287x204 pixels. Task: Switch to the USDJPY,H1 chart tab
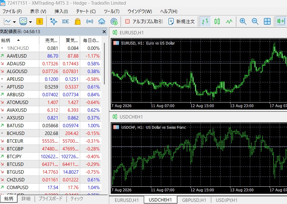[227, 200]
